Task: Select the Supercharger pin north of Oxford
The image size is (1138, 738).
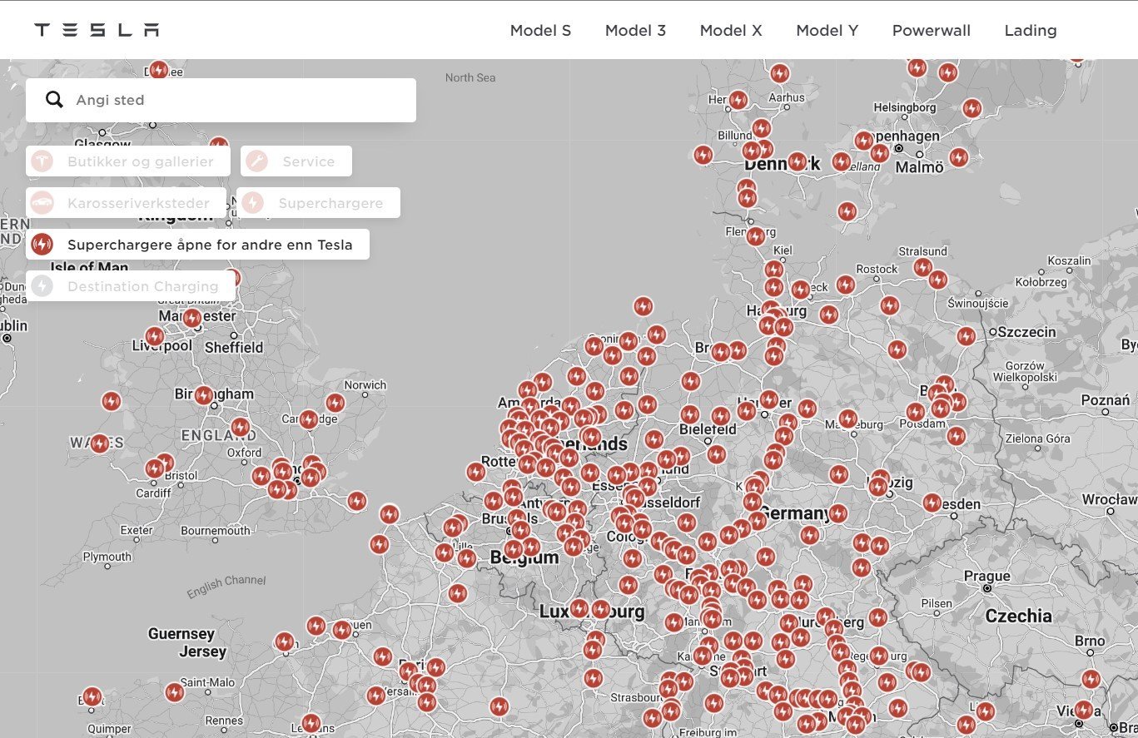Action: tap(241, 428)
